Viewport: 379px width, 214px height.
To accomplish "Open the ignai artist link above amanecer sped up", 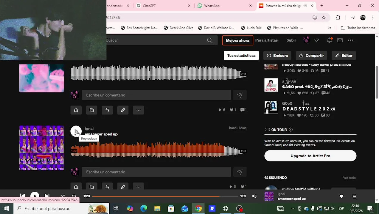I will pos(89,128).
